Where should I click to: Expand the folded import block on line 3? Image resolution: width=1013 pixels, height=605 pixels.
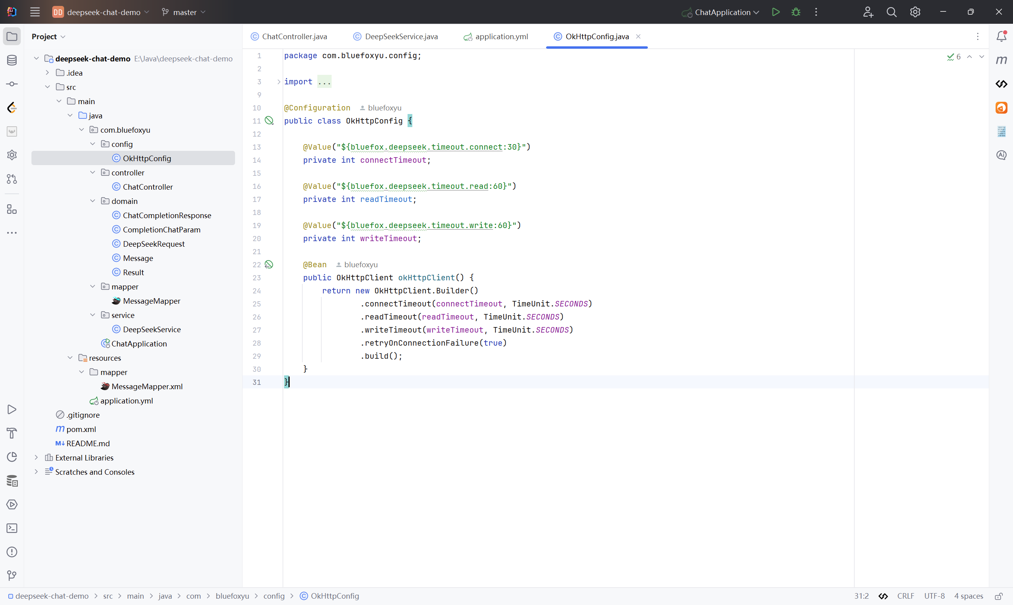[x=279, y=82]
